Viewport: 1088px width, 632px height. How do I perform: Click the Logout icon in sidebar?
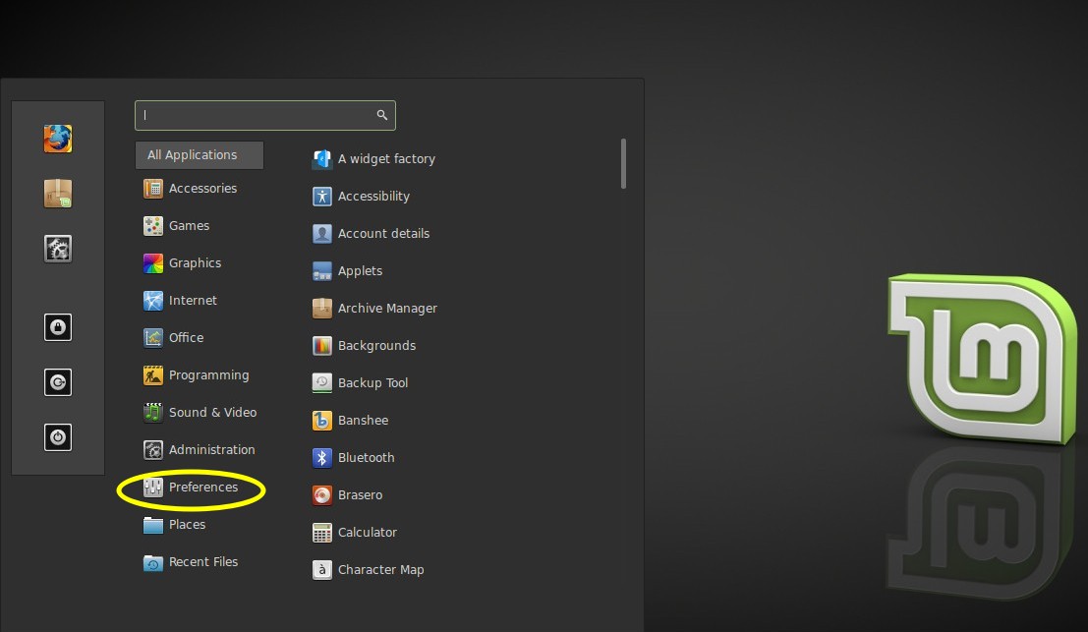pos(58,382)
